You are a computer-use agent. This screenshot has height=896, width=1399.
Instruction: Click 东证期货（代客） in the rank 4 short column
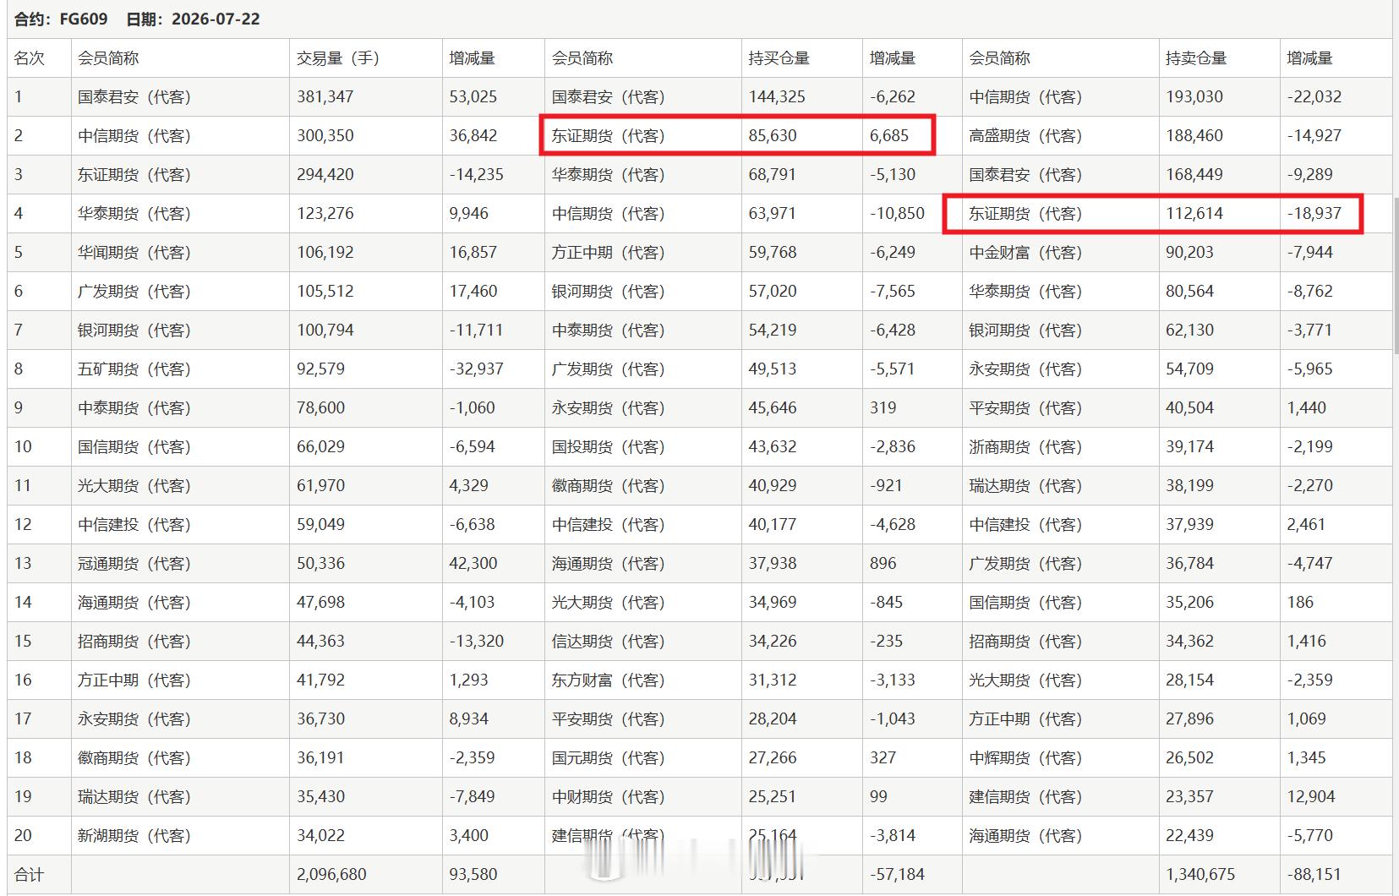pyautogui.click(x=1025, y=214)
